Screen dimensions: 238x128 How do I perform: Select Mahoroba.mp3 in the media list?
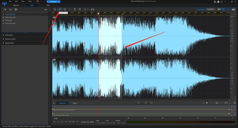(10, 17)
